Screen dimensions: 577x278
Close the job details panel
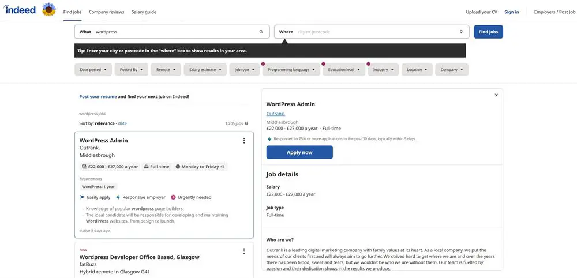pos(496,95)
